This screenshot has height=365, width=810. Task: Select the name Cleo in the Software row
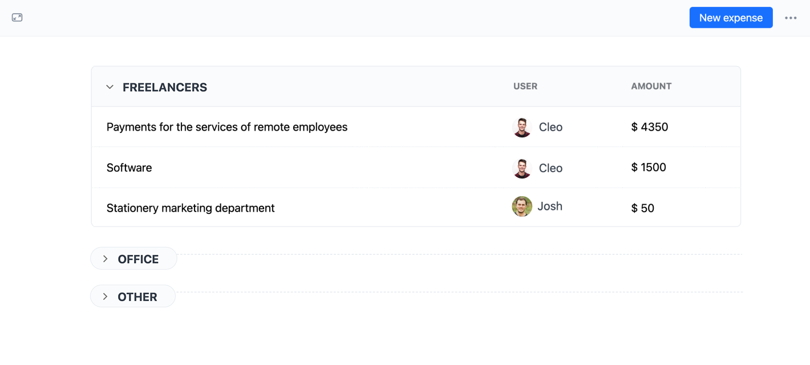coord(550,168)
